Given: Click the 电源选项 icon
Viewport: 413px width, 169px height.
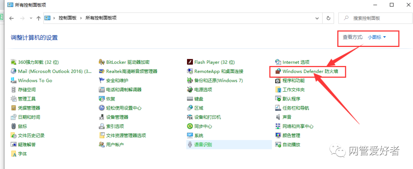Looking at the screenshot, I should (190, 90).
